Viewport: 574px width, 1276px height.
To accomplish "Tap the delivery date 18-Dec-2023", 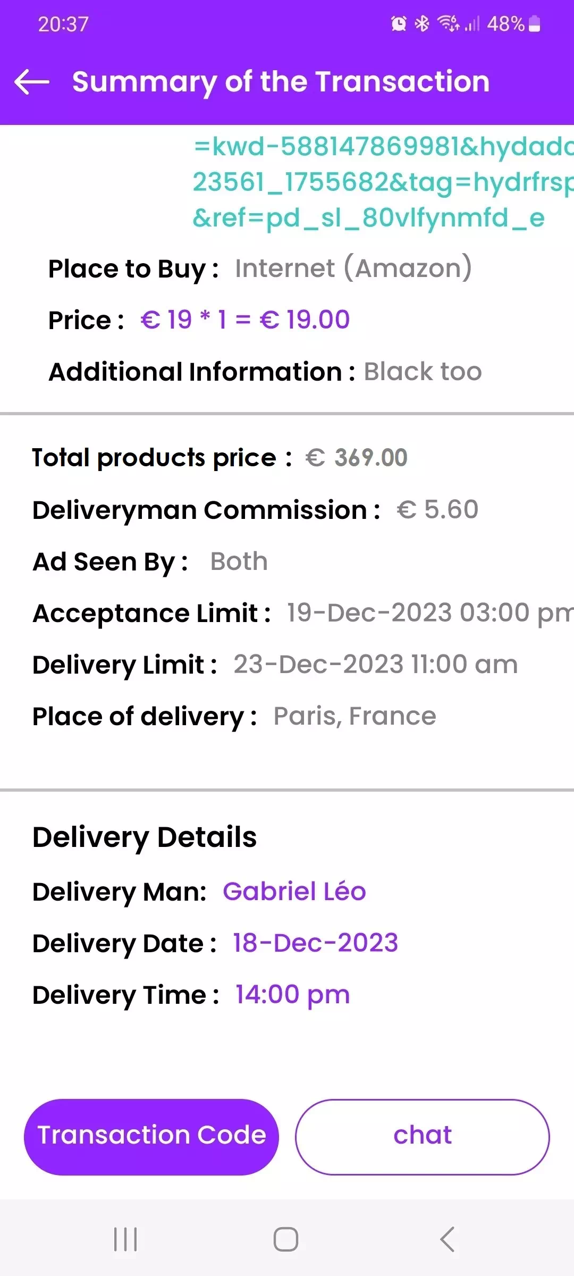I will 315,943.
